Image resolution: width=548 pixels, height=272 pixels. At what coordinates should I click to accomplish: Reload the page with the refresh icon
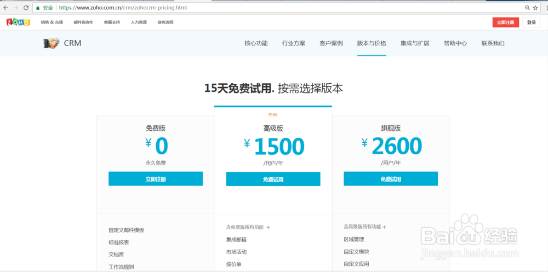[x=26, y=7]
